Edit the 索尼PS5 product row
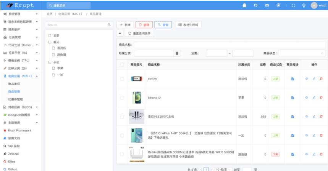This screenshot has width=328, height=171. point(314,117)
